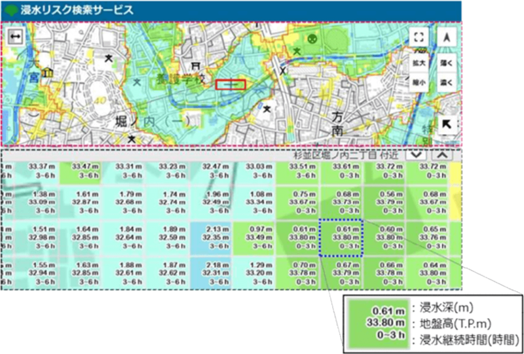
Task: Select the cell with 1.87 m depth
Action: click(x=168, y=273)
